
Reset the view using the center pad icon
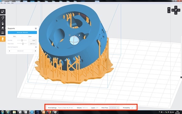click(176, 10)
